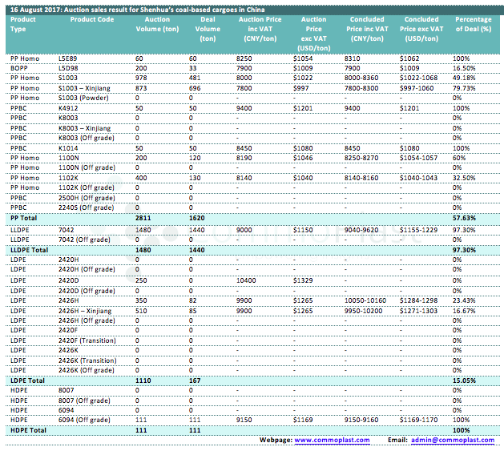Viewport: 504px width, 451px height.
Task: Click product code K4912 cell
Action: [69, 107]
